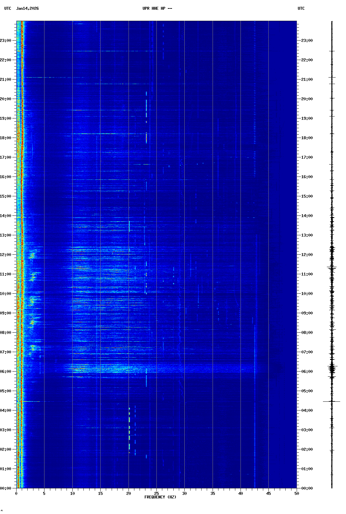Select the 5 Hz frequency axis label

[44, 493]
